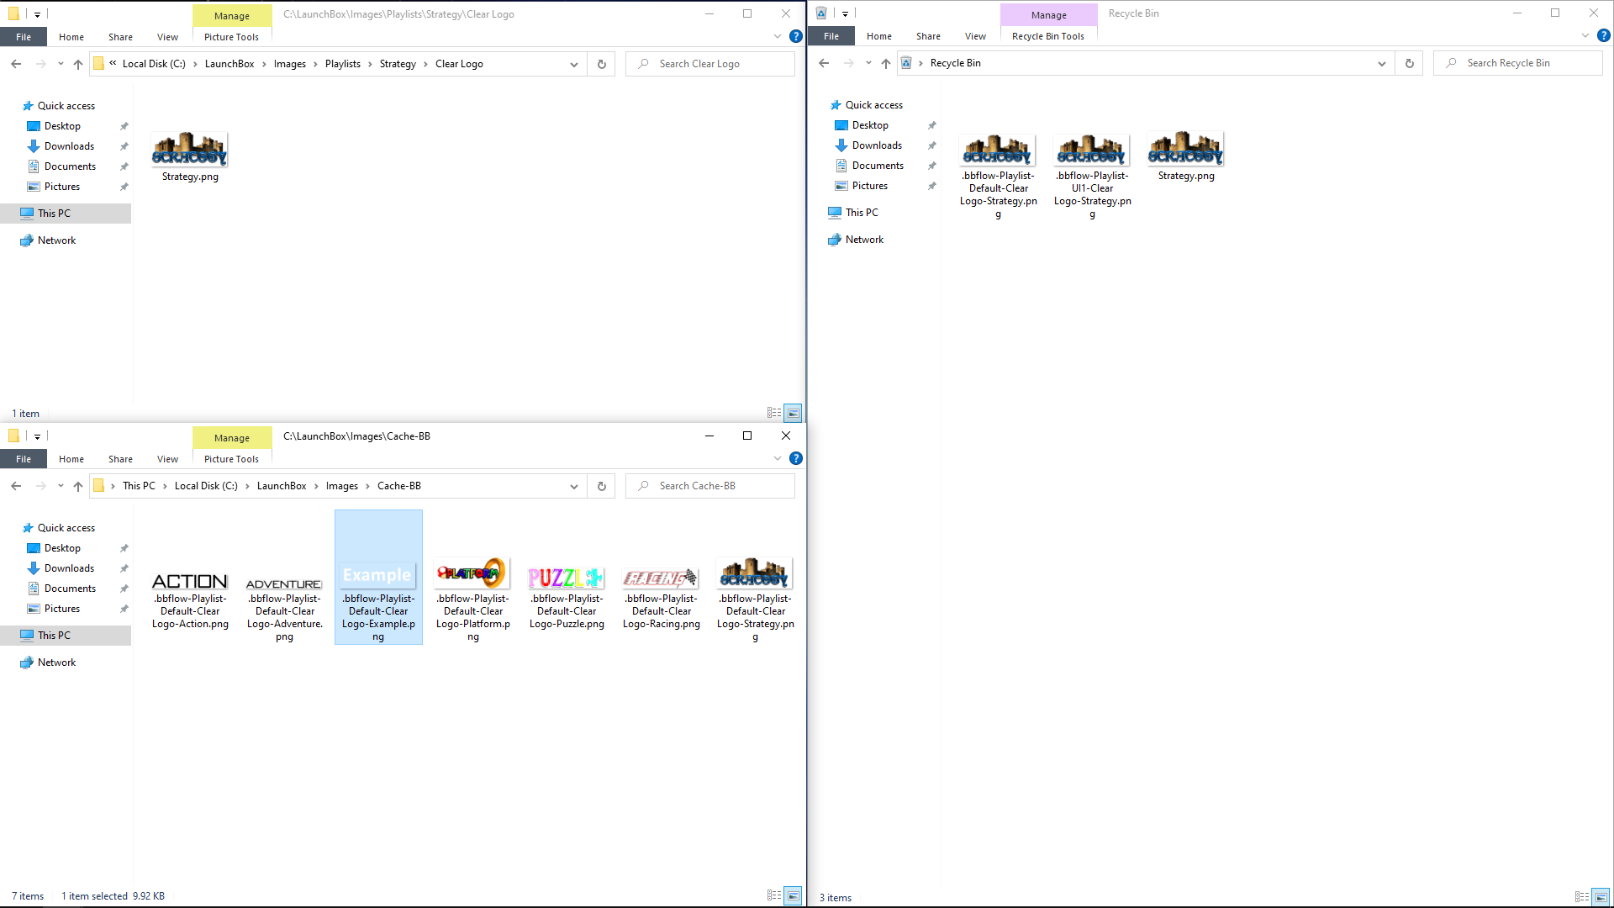The image size is (1614, 908).
Task: Open Network in Cache-BB window sidebar
Action: coord(56,663)
